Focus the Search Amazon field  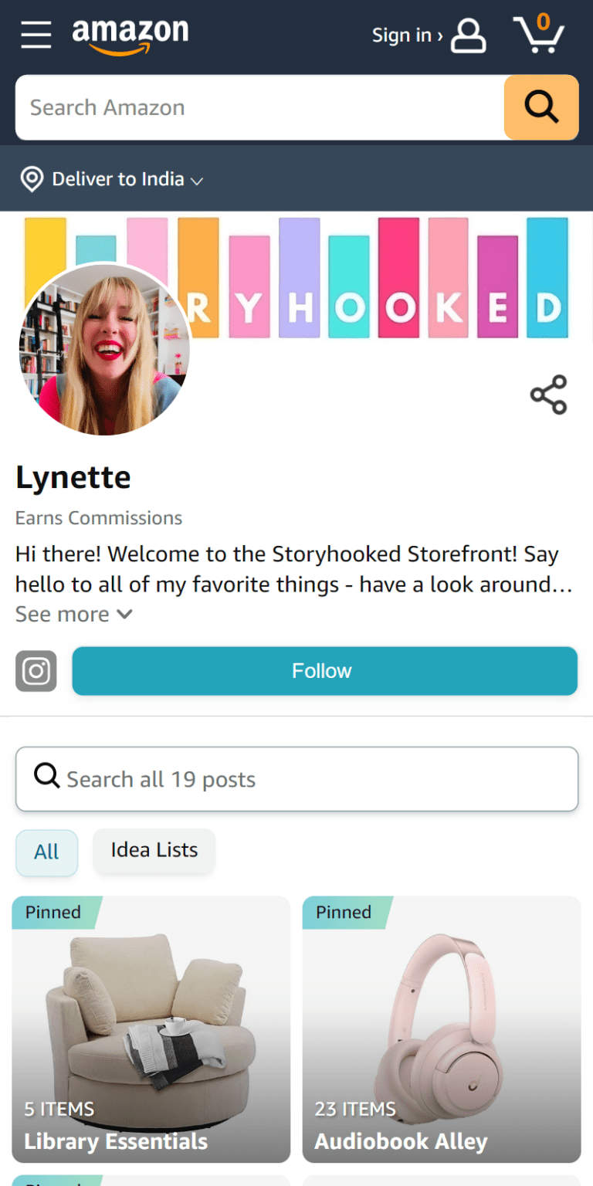click(x=259, y=107)
